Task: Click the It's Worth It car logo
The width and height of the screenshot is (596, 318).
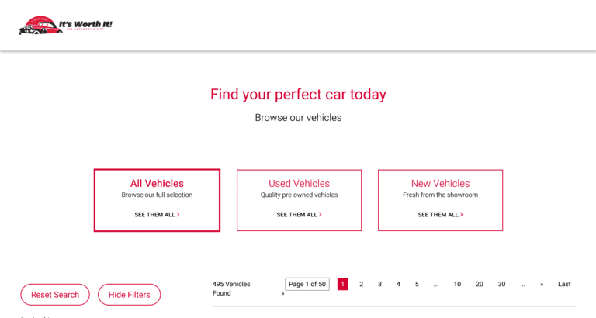Action: point(65,26)
